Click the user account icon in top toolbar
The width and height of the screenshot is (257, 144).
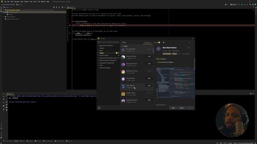(x=226, y=4)
